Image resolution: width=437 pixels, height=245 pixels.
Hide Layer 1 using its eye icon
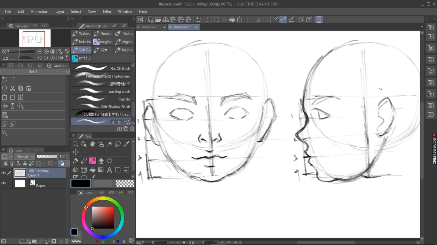(4, 173)
